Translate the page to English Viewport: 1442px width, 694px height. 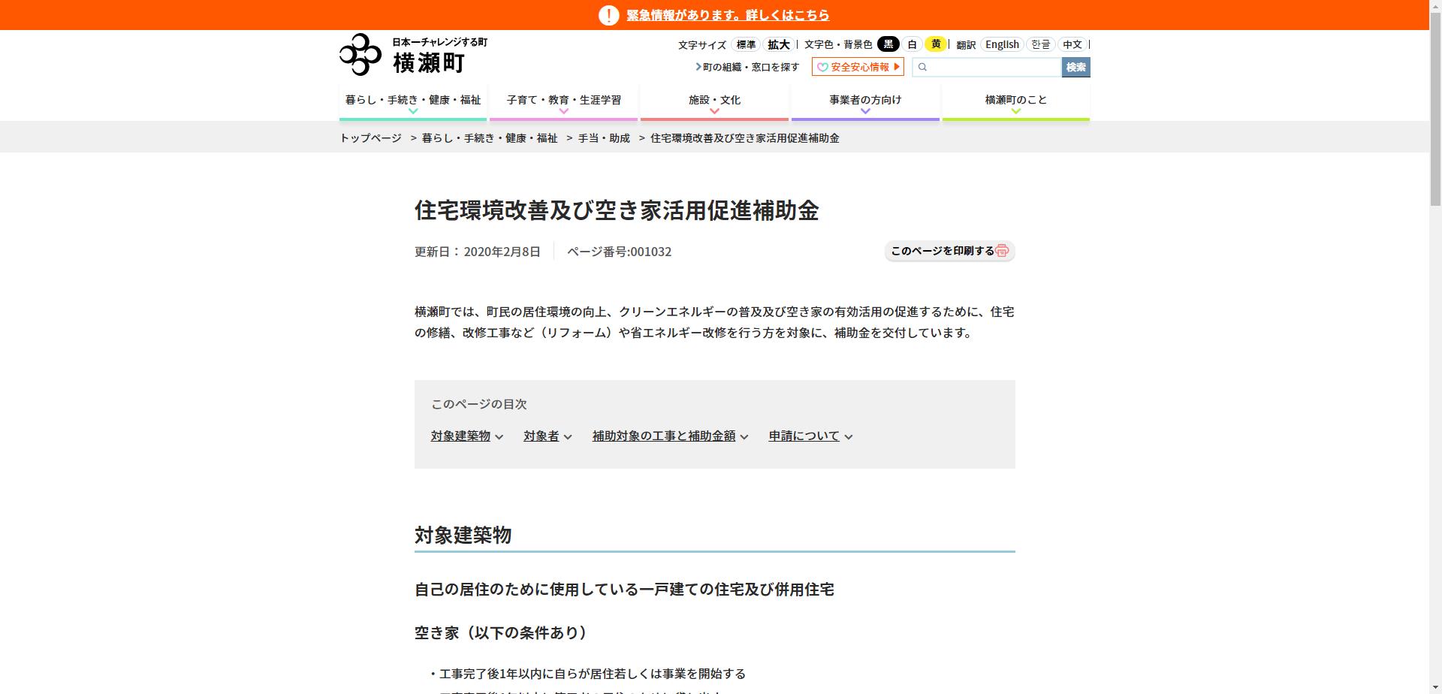click(1002, 44)
